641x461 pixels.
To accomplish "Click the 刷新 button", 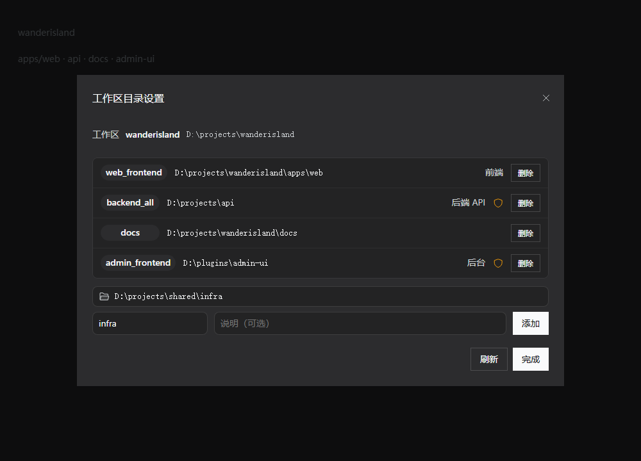I will pyautogui.click(x=489, y=359).
